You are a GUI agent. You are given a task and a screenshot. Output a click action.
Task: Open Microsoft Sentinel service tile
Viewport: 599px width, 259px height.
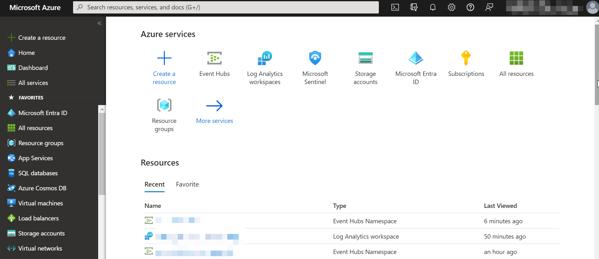[315, 68]
